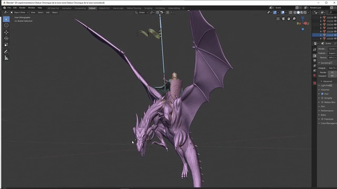Image resolution: width=337 pixels, height=189 pixels.
Task: Open the Render properties tab
Action: (x=315, y=56)
